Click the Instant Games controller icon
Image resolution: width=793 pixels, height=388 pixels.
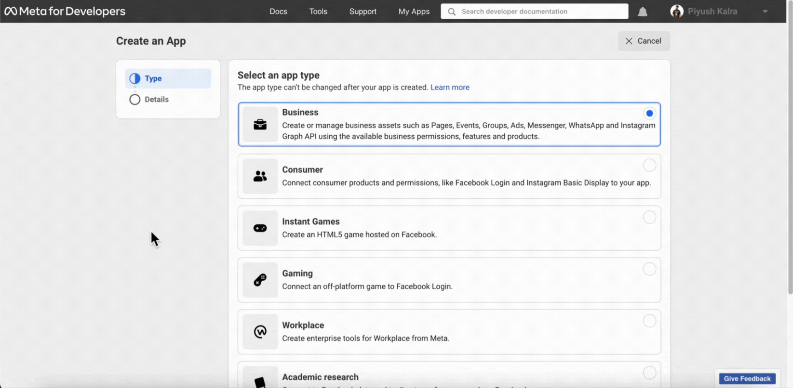260,228
